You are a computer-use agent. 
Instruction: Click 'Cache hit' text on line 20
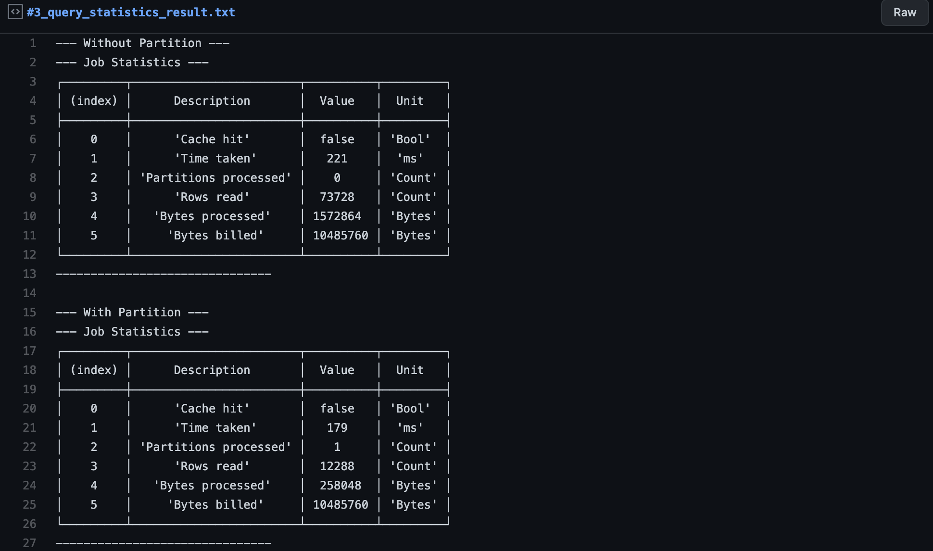[212, 409]
